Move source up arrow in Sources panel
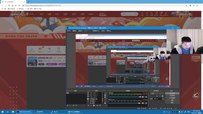 [x=97, y=105]
